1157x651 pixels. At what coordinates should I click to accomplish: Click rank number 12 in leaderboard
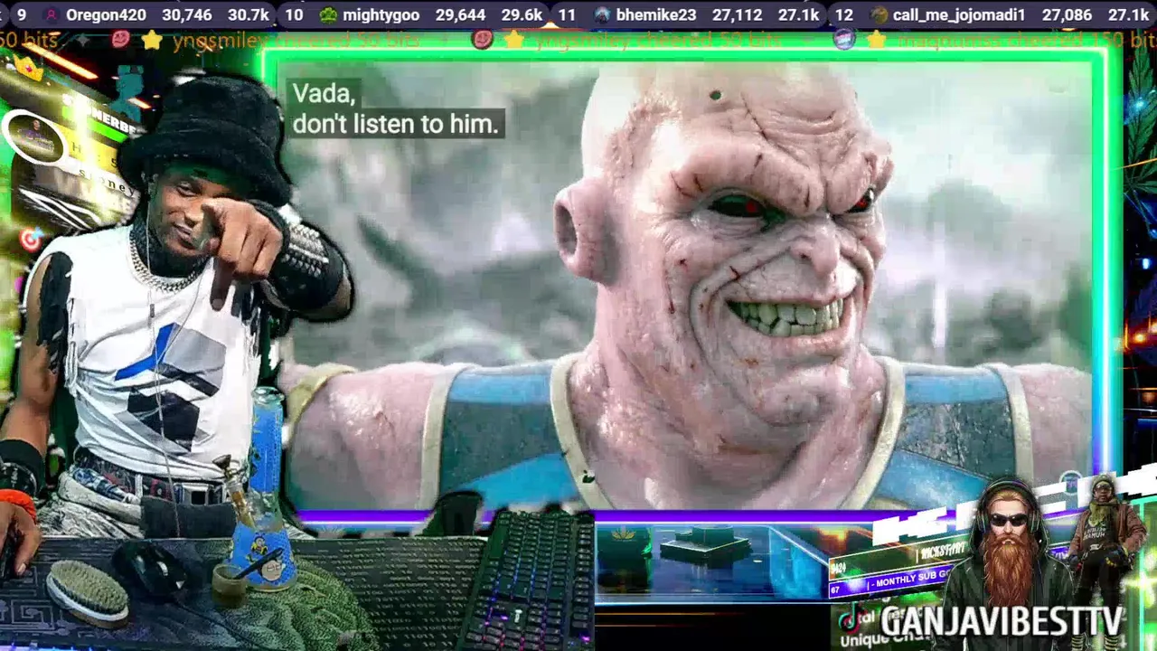[843, 15]
